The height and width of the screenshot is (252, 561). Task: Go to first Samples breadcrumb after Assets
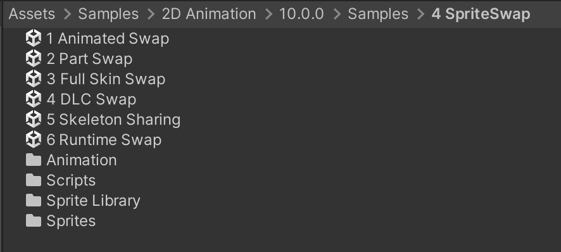[108, 15]
